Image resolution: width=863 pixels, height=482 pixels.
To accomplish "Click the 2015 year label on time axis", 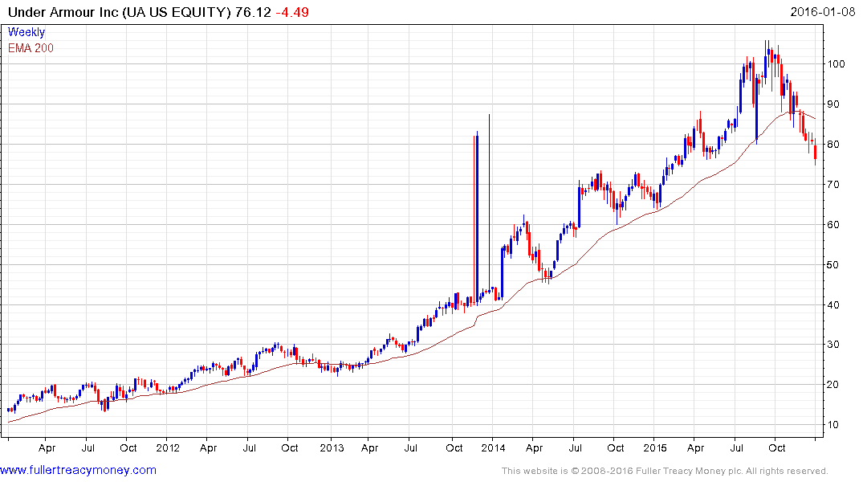I will [655, 447].
